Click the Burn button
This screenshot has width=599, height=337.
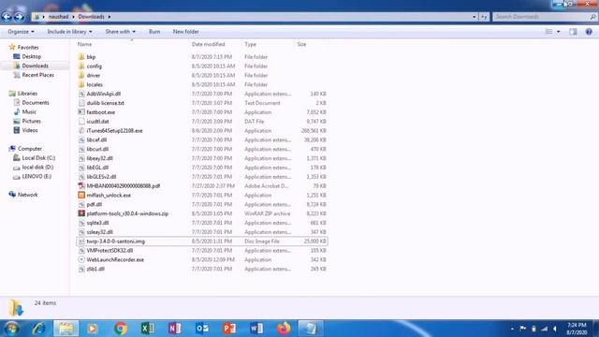tap(154, 32)
